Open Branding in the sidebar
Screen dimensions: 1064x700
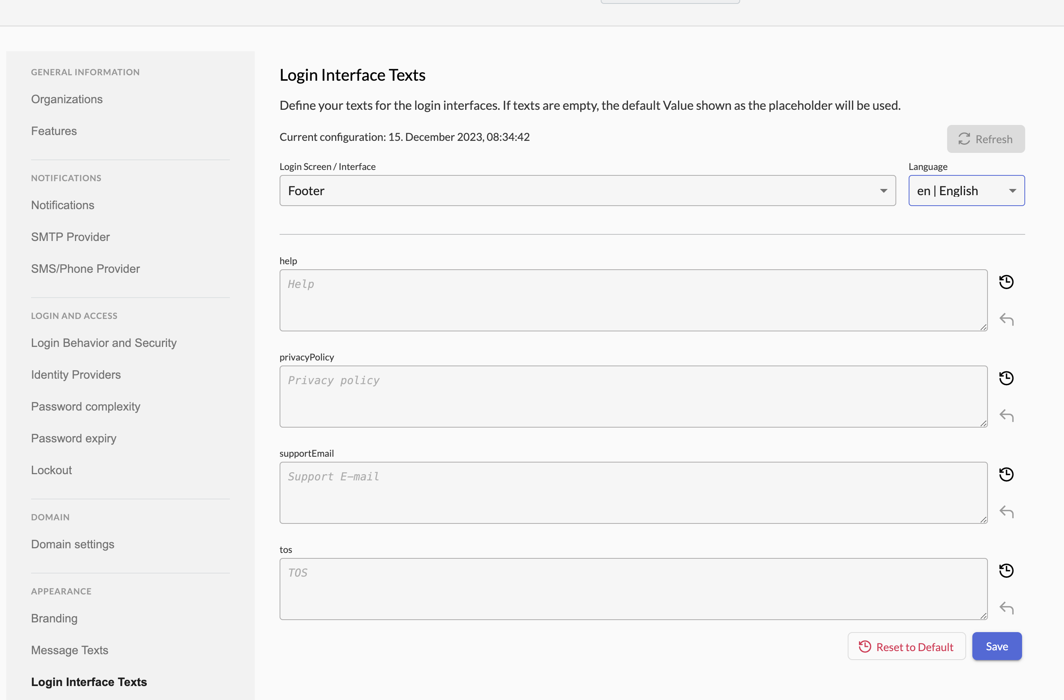point(54,618)
